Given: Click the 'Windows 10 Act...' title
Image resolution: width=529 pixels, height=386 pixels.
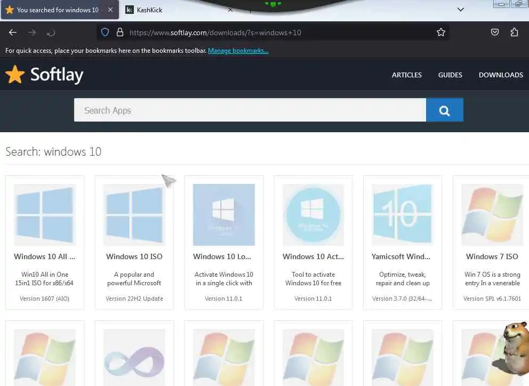Looking at the screenshot, I should (313, 256).
